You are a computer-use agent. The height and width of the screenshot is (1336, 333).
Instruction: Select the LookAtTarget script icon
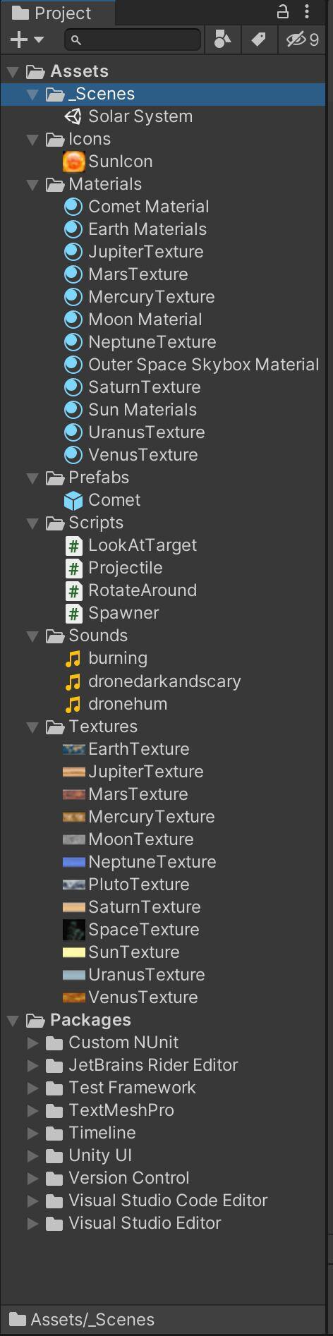pyautogui.click(x=73, y=545)
